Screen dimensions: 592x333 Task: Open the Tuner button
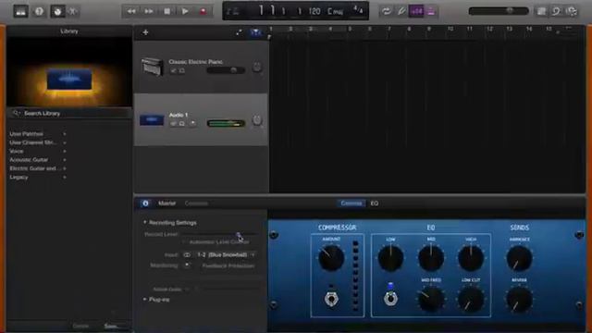(401, 11)
